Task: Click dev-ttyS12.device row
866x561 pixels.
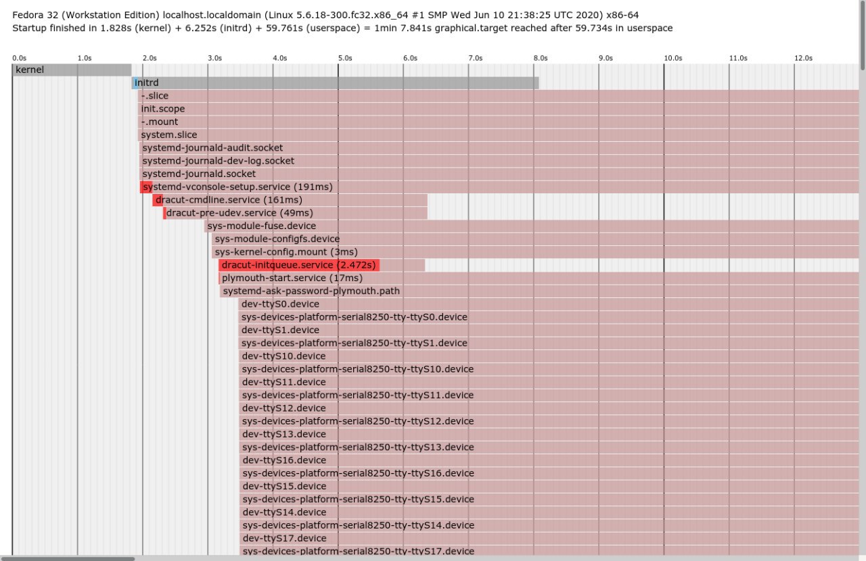Action: 549,408
